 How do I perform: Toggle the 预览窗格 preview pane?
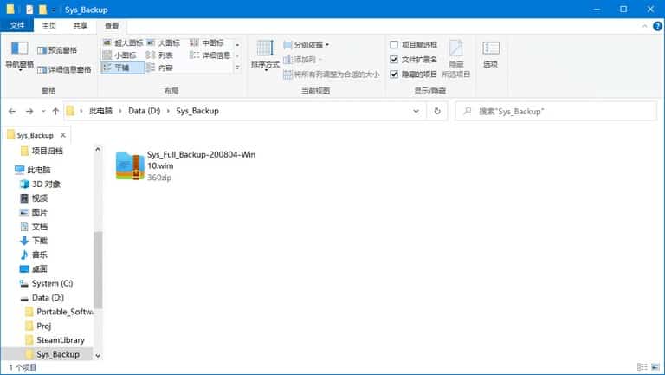point(57,50)
